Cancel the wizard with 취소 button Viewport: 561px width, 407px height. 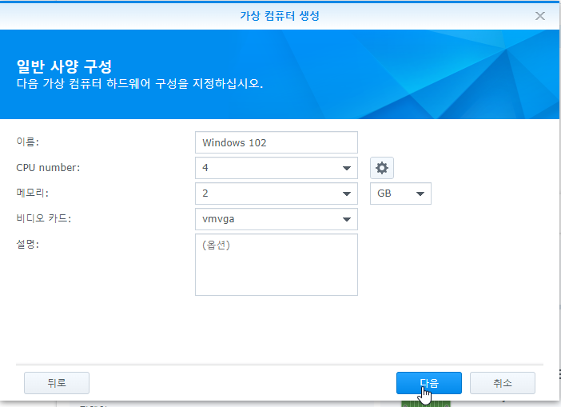tap(503, 383)
